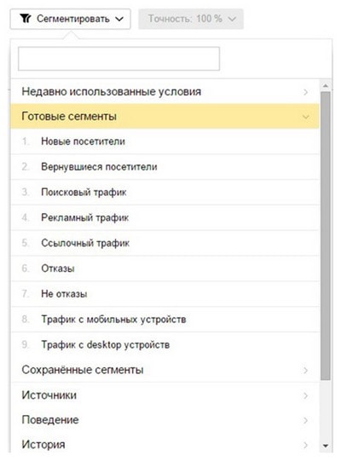Image resolution: width=341 pixels, height=461 pixels.
Task: Expand Сохранённые сегменты section
Action: pyautogui.click(x=165, y=370)
